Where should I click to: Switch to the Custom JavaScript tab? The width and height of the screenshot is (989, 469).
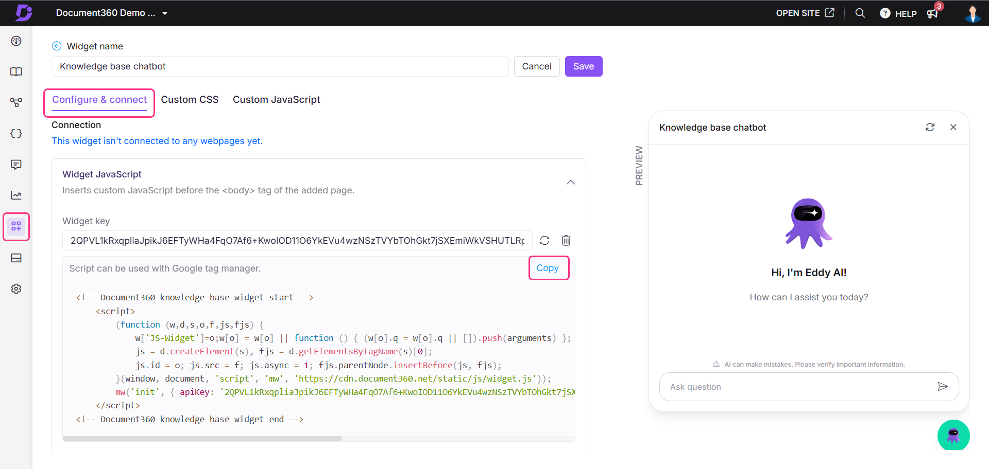(276, 100)
